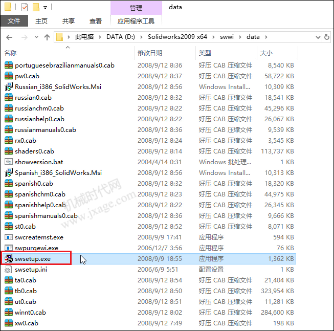Switch to the 共享 ribbon tab

pos(69,21)
